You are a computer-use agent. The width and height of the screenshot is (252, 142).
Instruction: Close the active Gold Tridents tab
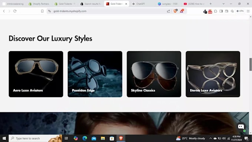(x=126, y=4)
